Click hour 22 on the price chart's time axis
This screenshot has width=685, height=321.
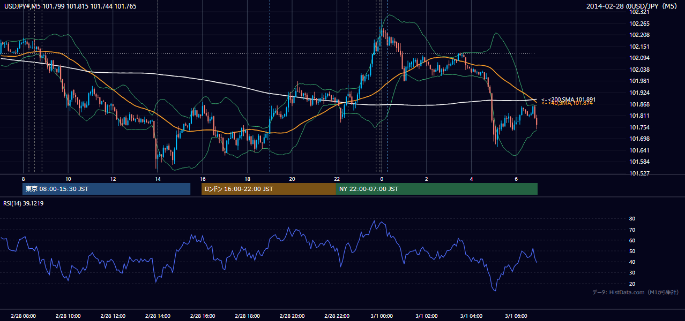pyautogui.click(x=337, y=178)
